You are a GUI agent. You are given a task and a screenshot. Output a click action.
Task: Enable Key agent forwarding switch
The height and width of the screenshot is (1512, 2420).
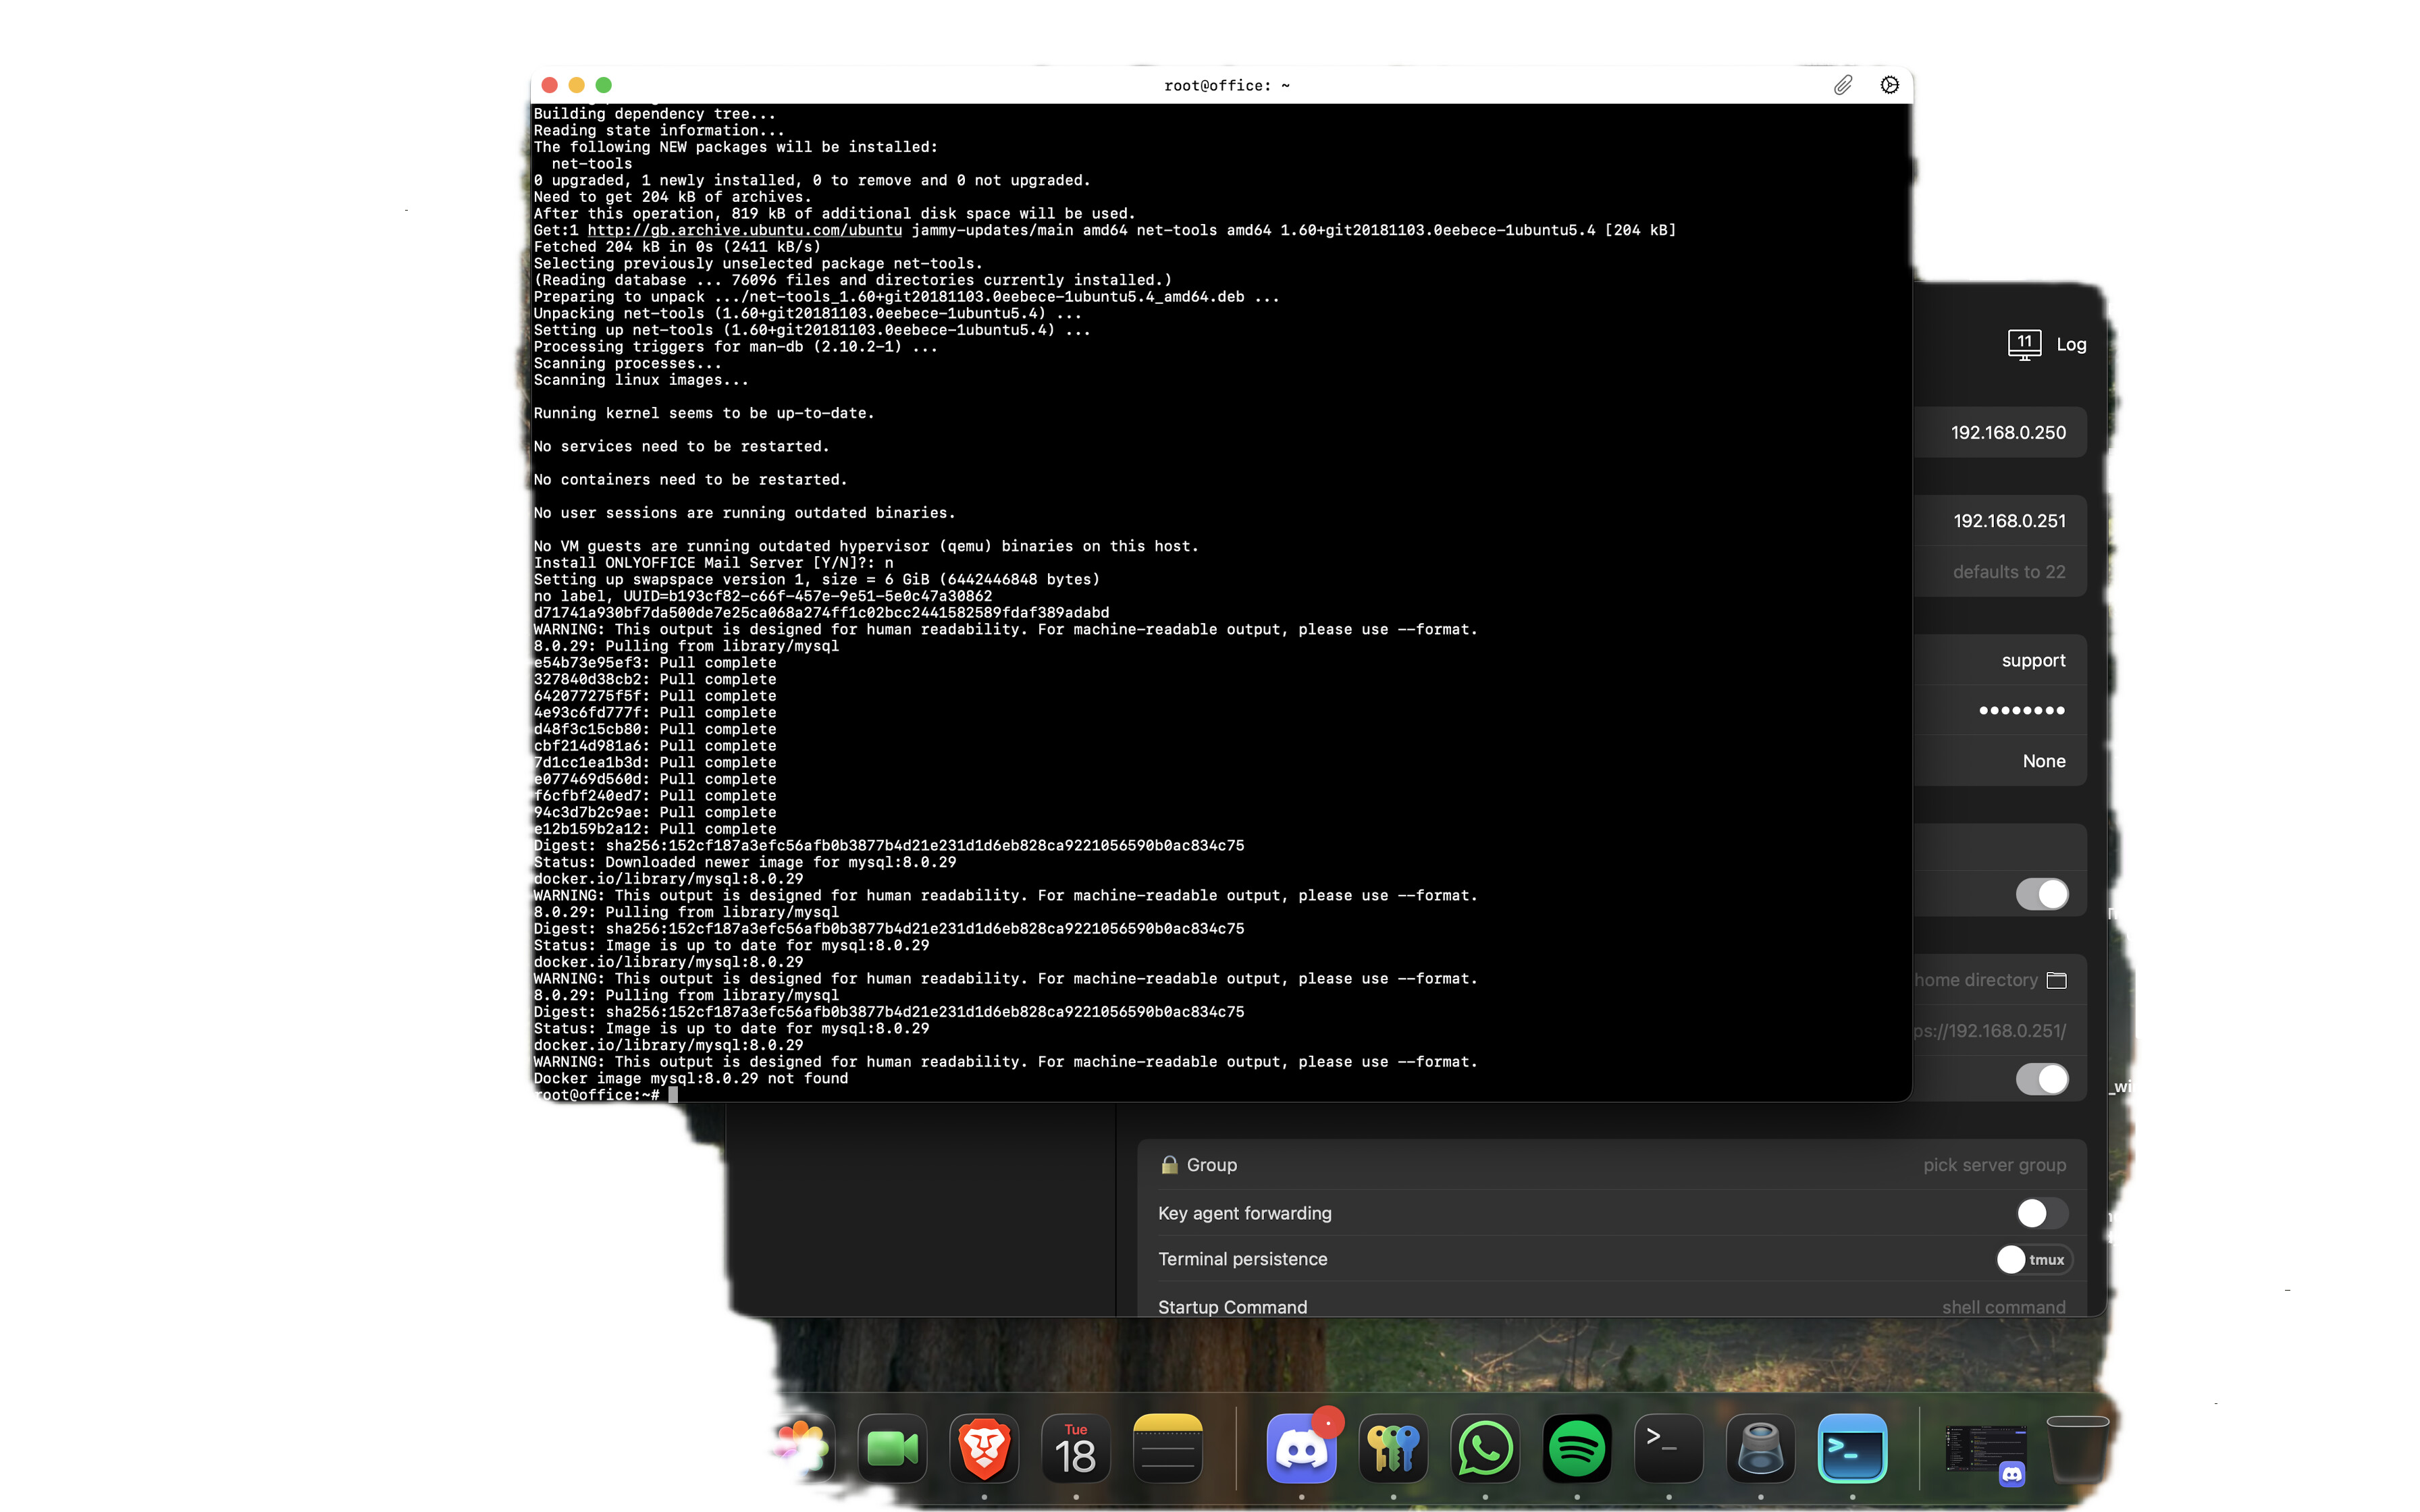click(x=2041, y=1213)
